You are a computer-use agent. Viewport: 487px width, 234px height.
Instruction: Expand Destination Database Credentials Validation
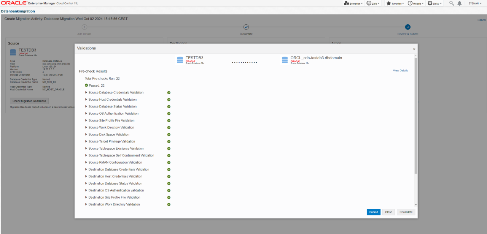86,169
